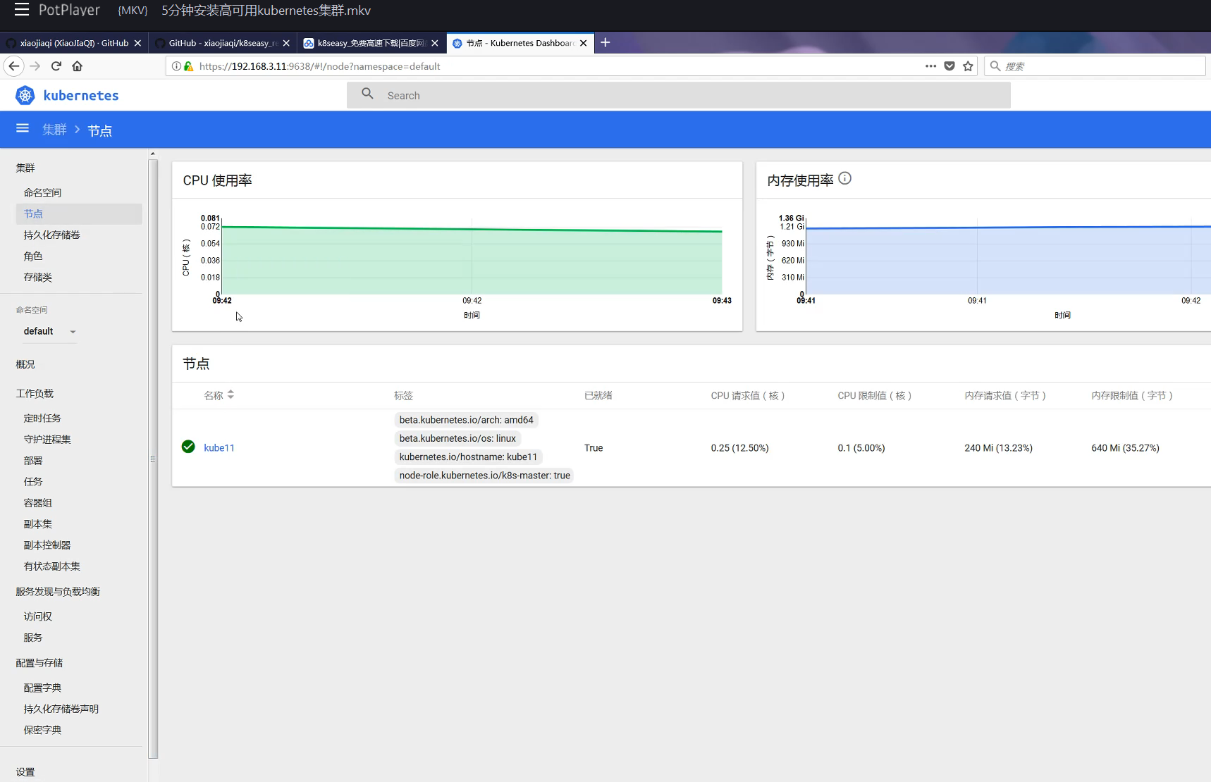Viewport: 1211px width, 782px height.
Task: Click the green ready checkmark for kube11
Action: pyautogui.click(x=188, y=447)
